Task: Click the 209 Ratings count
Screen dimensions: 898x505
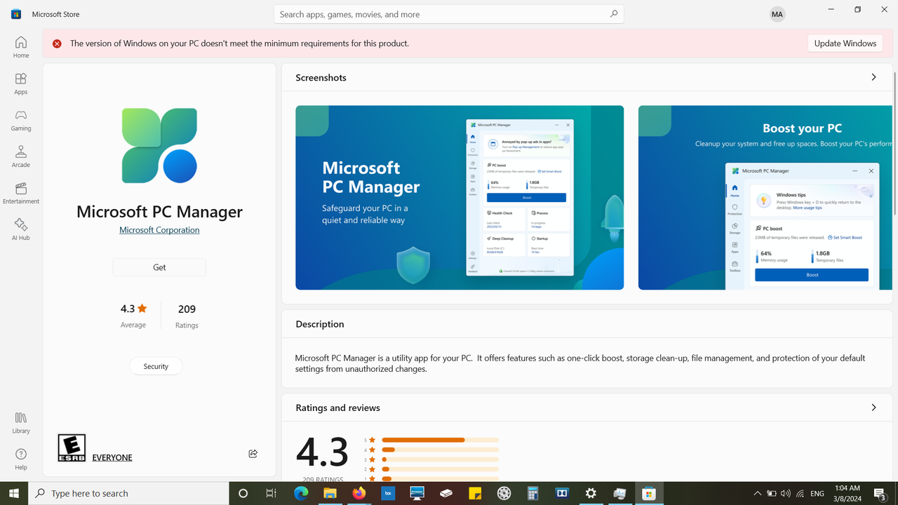Action: pos(187,316)
